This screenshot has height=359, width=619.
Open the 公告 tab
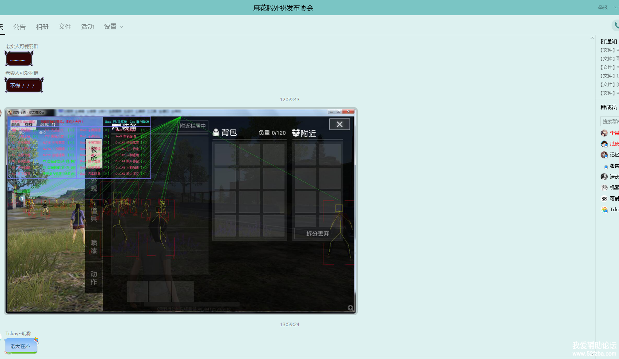point(20,27)
